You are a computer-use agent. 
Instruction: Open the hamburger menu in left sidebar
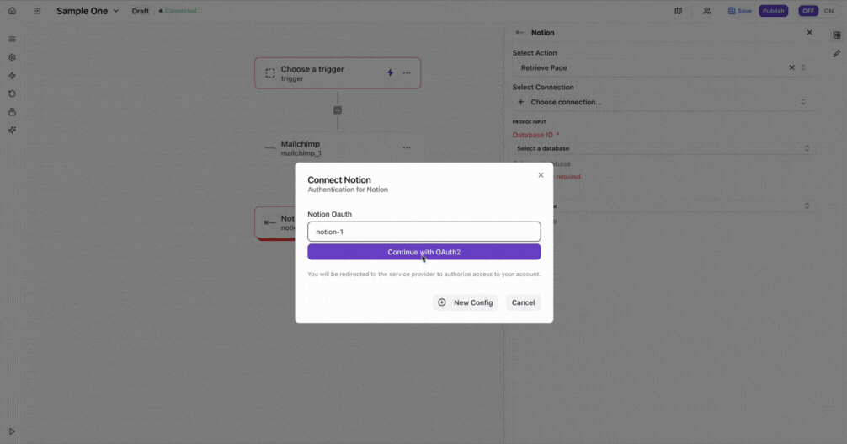coord(12,40)
